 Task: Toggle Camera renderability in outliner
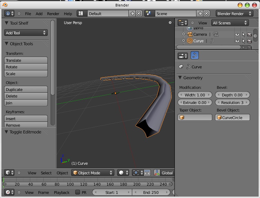pyautogui.click(x=249, y=34)
